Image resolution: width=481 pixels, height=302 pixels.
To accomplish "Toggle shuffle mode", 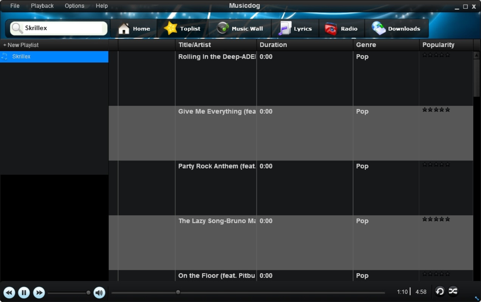I will pyautogui.click(x=453, y=291).
